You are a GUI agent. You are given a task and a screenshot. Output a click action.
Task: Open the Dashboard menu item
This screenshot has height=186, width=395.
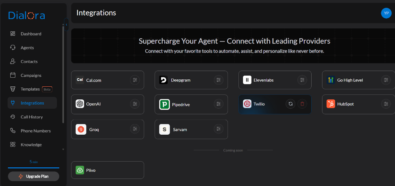31,34
